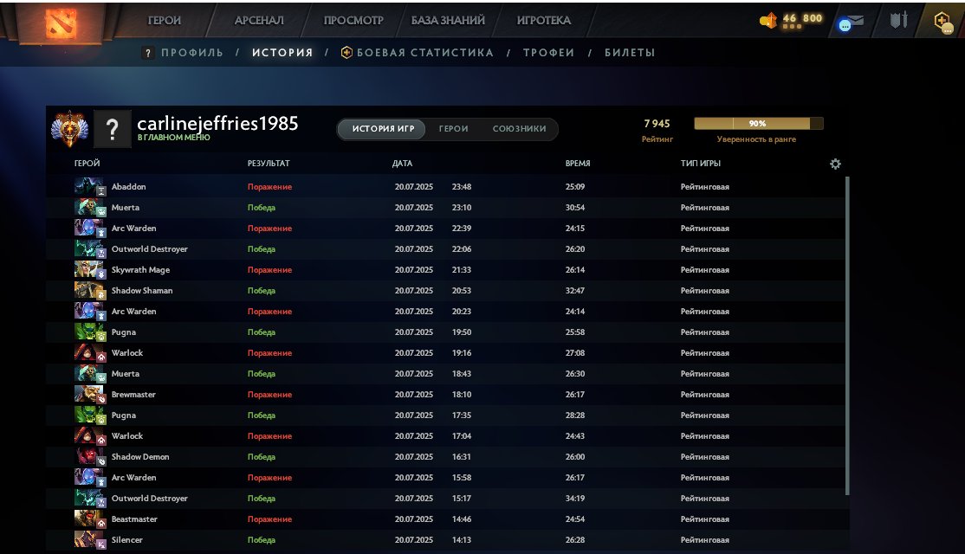The width and height of the screenshot is (965, 554).
Task: Click Warlock portrait in 19:16 match
Action: click(x=89, y=353)
